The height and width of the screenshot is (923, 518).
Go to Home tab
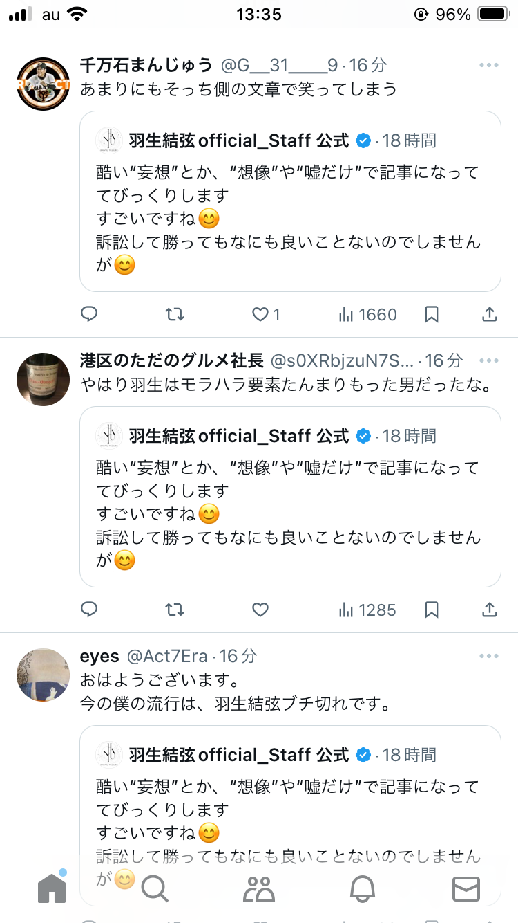(52, 887)
